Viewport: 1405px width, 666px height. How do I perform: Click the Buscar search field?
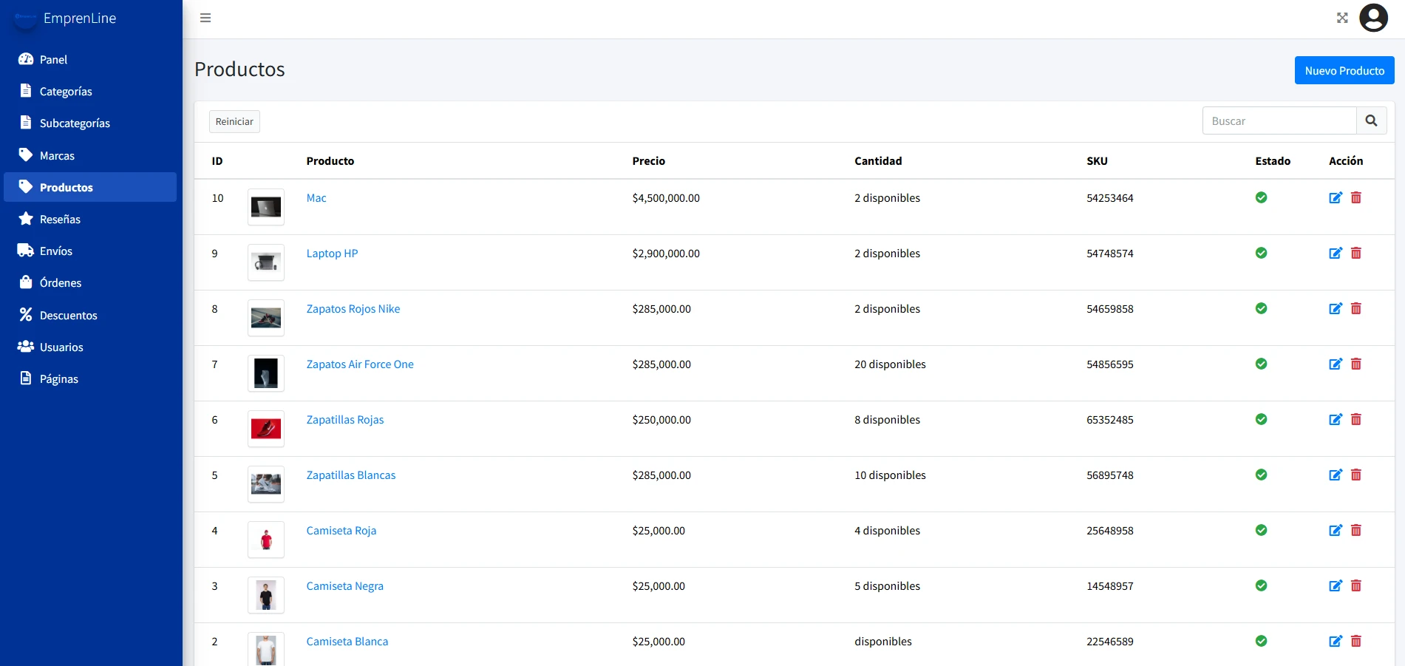pos(1279,120)
